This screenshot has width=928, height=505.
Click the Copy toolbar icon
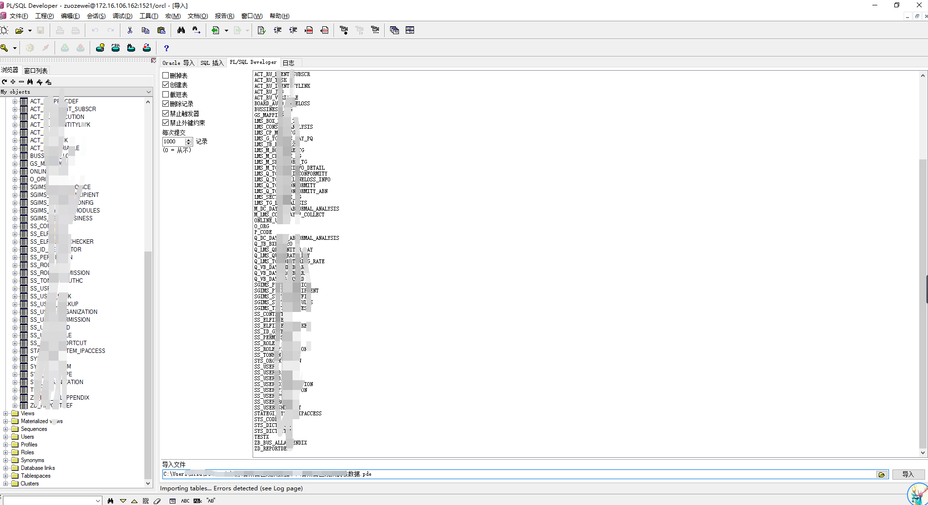coord(145,30)
